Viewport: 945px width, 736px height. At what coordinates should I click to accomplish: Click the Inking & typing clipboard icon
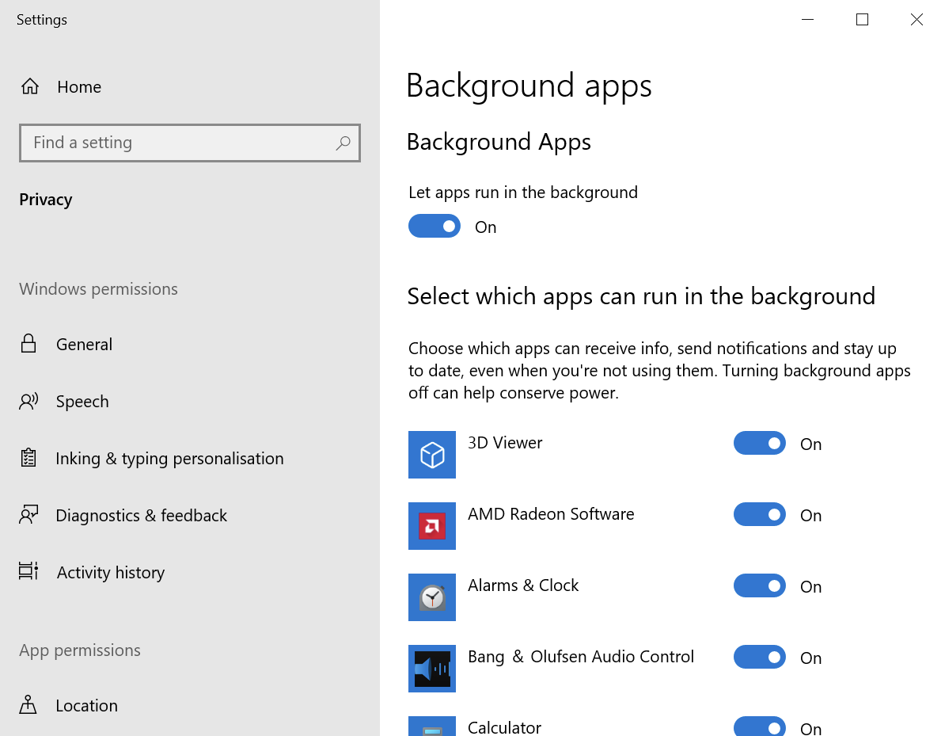pyautogui.click(x=28, y=458)
